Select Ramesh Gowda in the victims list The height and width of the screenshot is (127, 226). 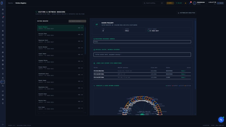coord(61,81)
